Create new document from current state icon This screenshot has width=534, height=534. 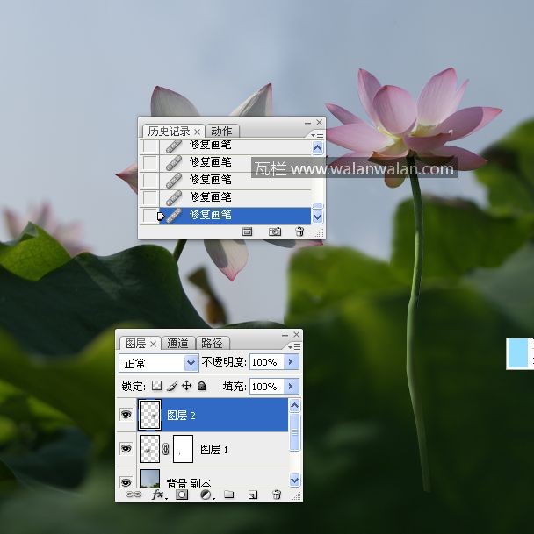pyautogui.click(x=248, y=231)
